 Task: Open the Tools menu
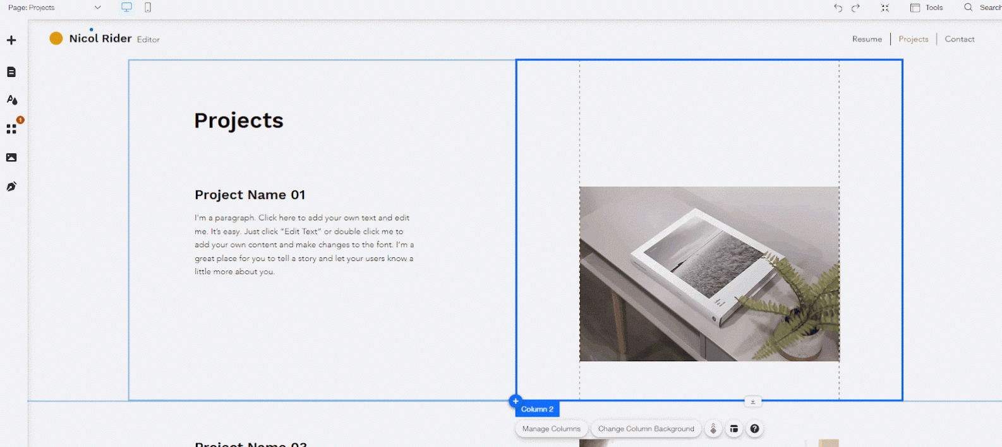(927, 8)
